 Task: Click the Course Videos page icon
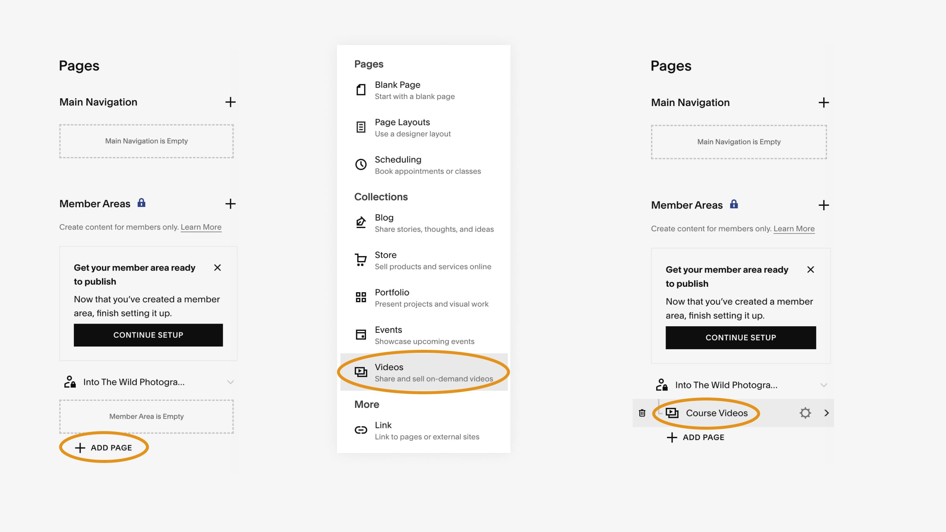pyautogui.click(x=672, y=413)
